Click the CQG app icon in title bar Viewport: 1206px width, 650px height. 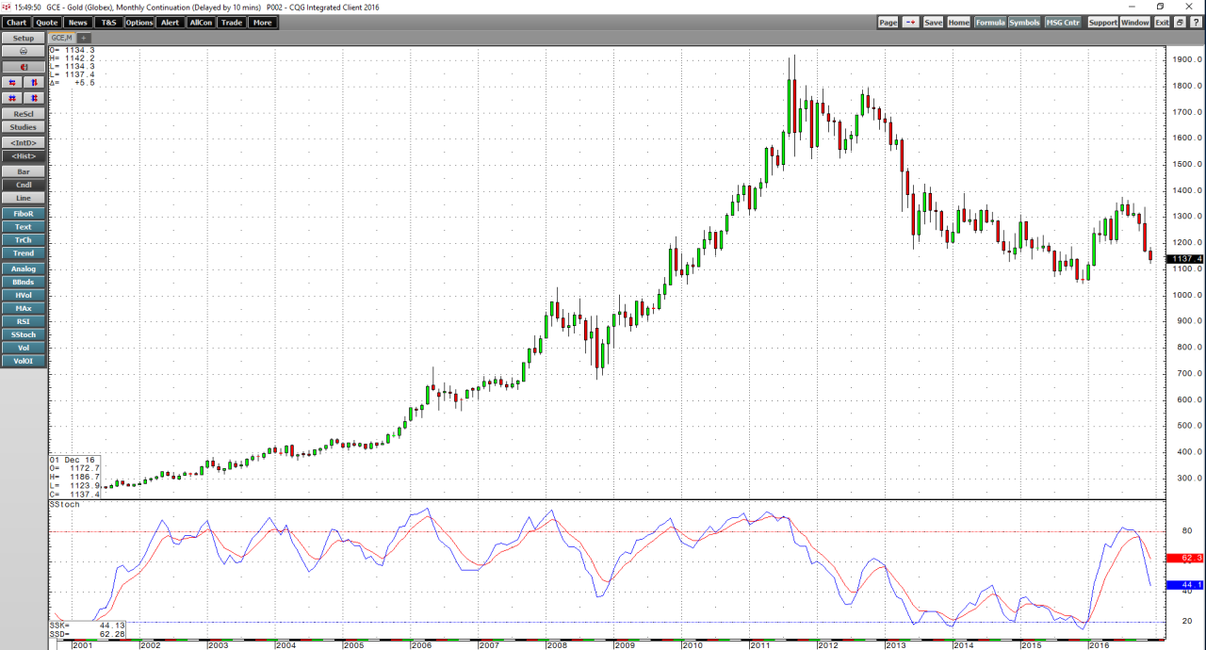coord(8,7)
